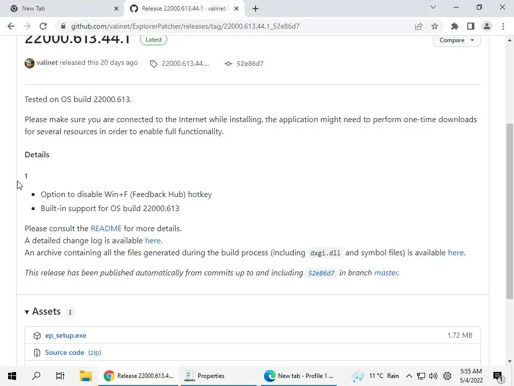
Task: Open File Explorer from taskbar
Action: click(x=85, y=376)
